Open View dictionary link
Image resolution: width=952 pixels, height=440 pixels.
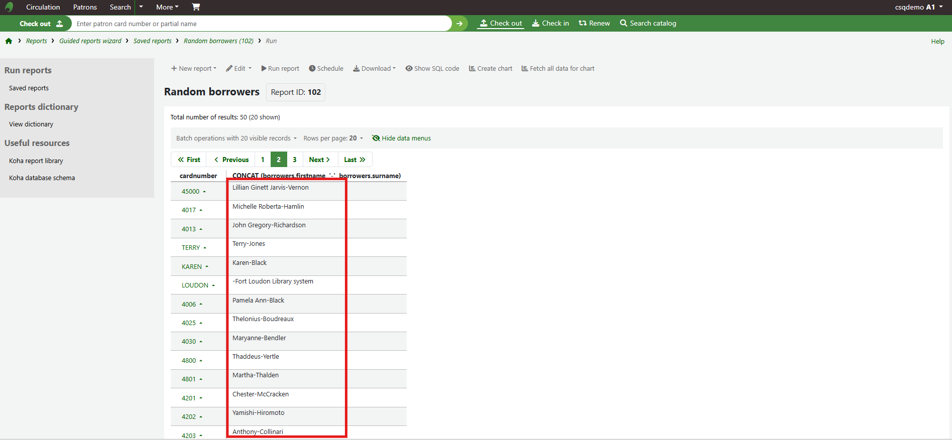31,124
